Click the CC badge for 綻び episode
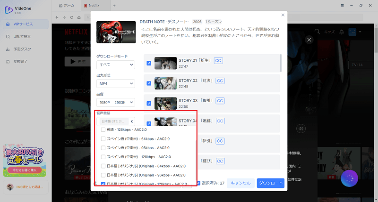The width and height of the screenshot is (378, 202). (x=220, y=161)
